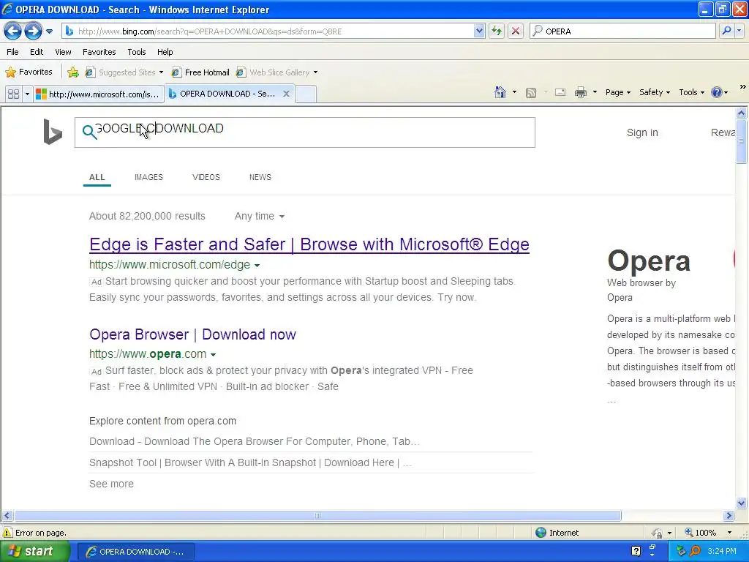Open the View menu
Image resolution: width=749 pixels, height=562 pixels.
click(63, 52)
